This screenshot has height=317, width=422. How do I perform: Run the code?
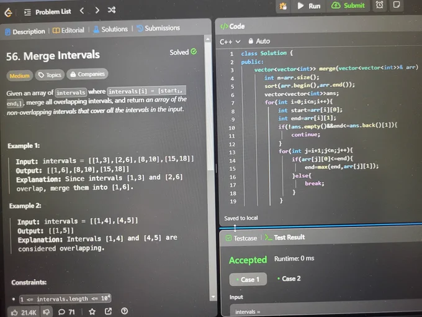(309, 6)
